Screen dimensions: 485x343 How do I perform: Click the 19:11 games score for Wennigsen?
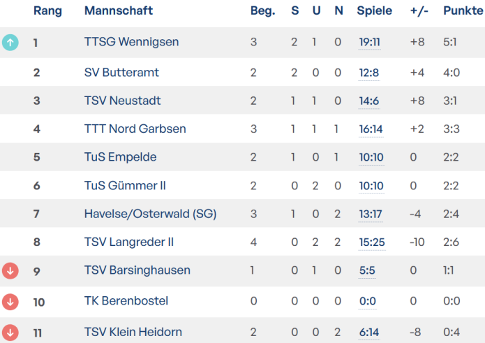[369, 43]
